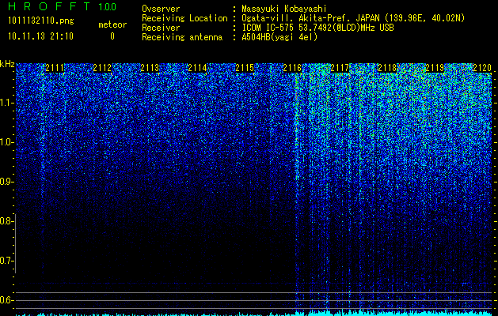This screenshot has width=498, height=316.
Task: Click the Ogata-vill. Akita-Pref. JAPAN location text
Action: pyautogui.click(x=353, y=18)
